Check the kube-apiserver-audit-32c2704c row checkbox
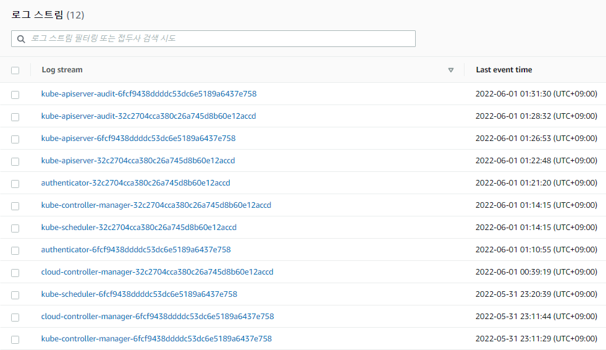The width and height of the screenshot is (606, 350). 15,117
